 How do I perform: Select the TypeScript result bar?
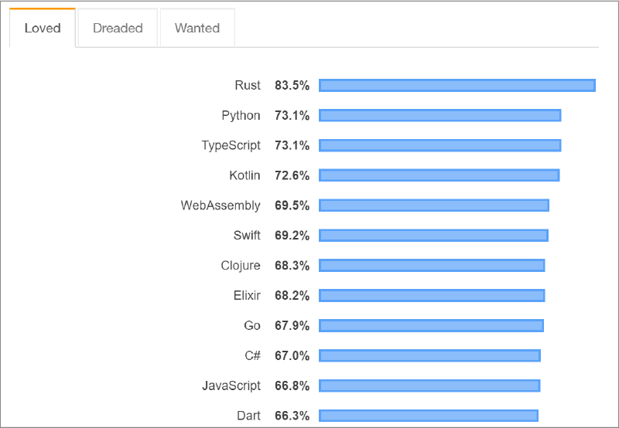point(439,145)
